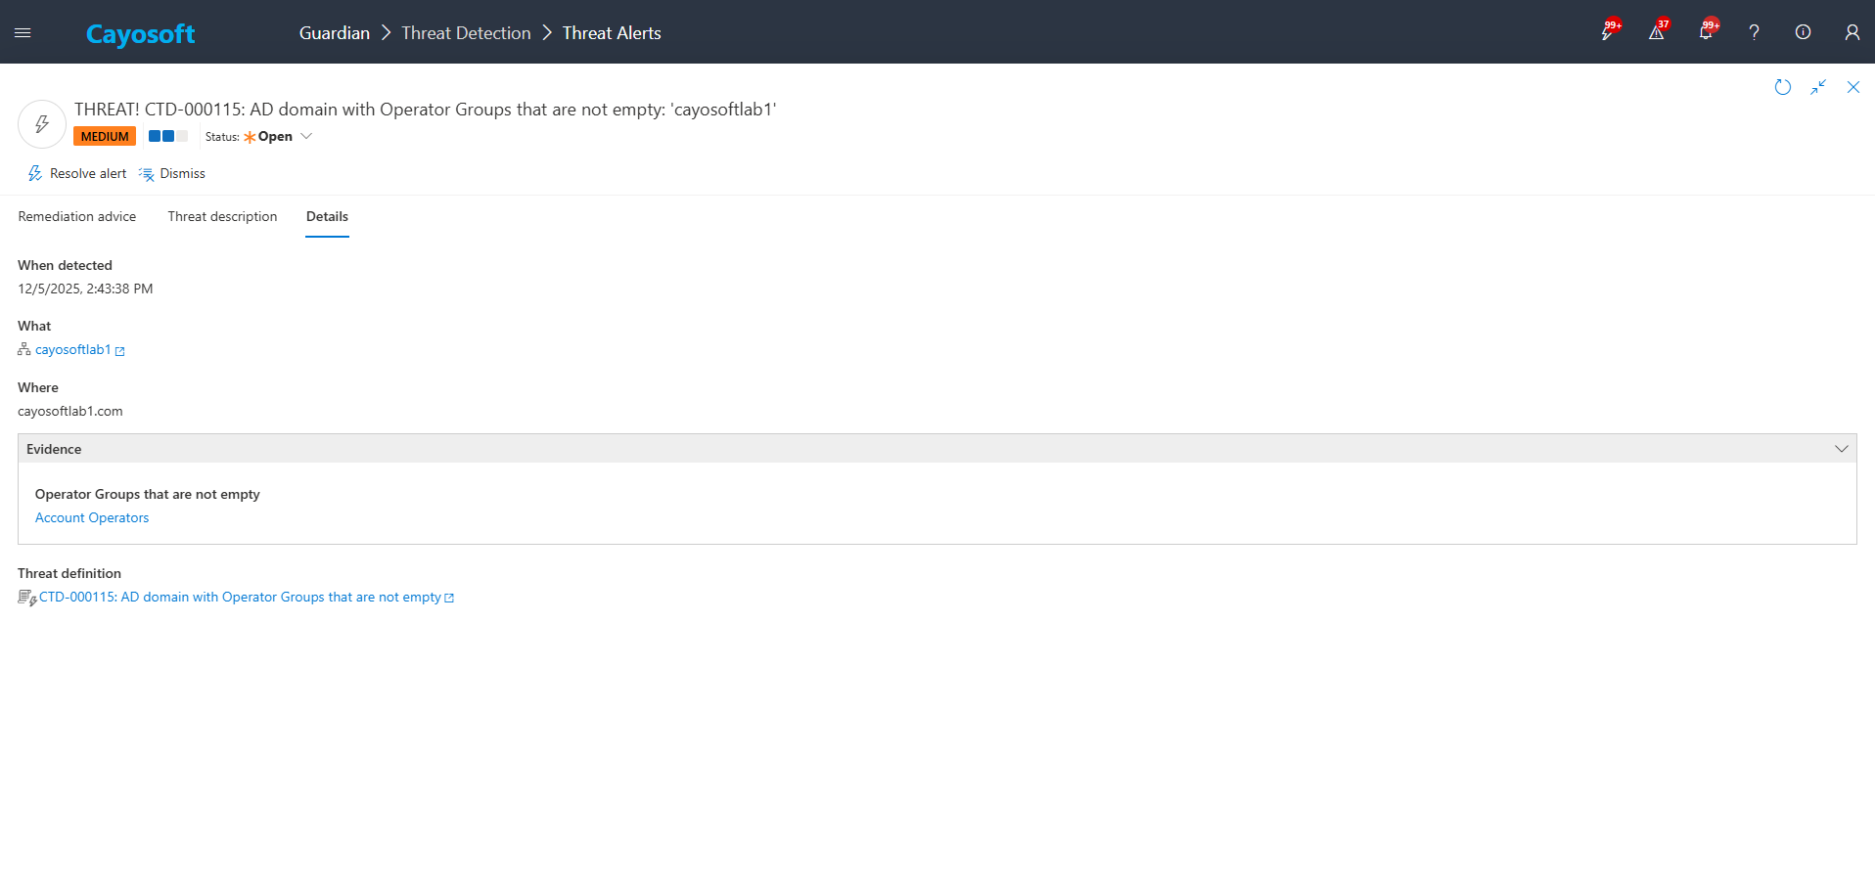Open the Account Operators group link
Viewport: 1875px width, 890px height.
point(92,518)
